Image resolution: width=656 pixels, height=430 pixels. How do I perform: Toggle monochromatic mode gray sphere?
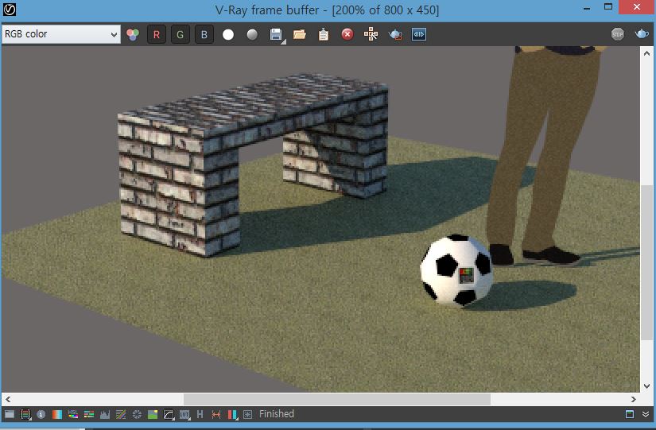tap(252, 34)
